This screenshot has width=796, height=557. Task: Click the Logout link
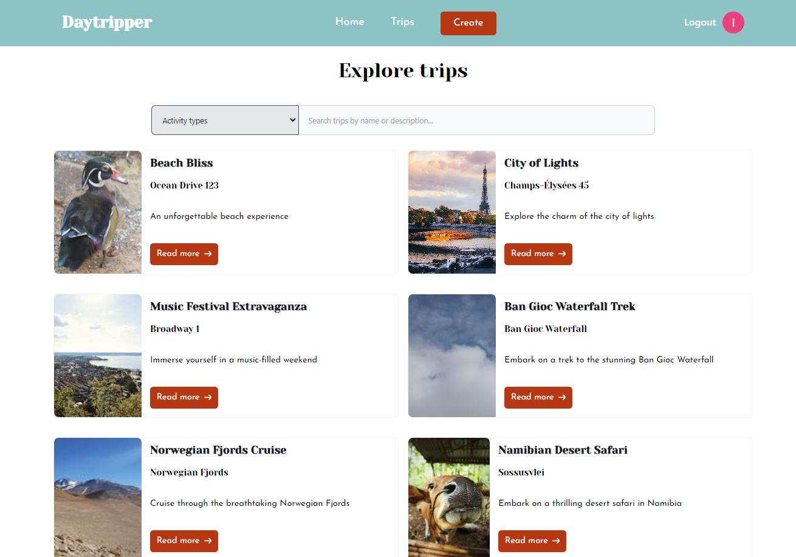pos(699,22)
